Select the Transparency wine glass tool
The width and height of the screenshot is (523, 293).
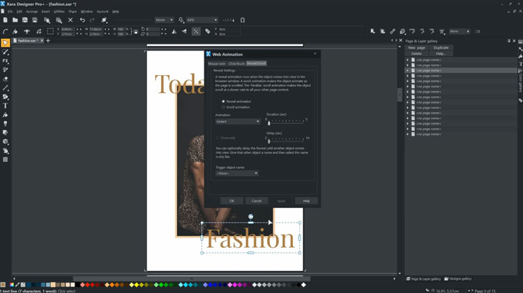pyautogui.click(x=6, y=123)
